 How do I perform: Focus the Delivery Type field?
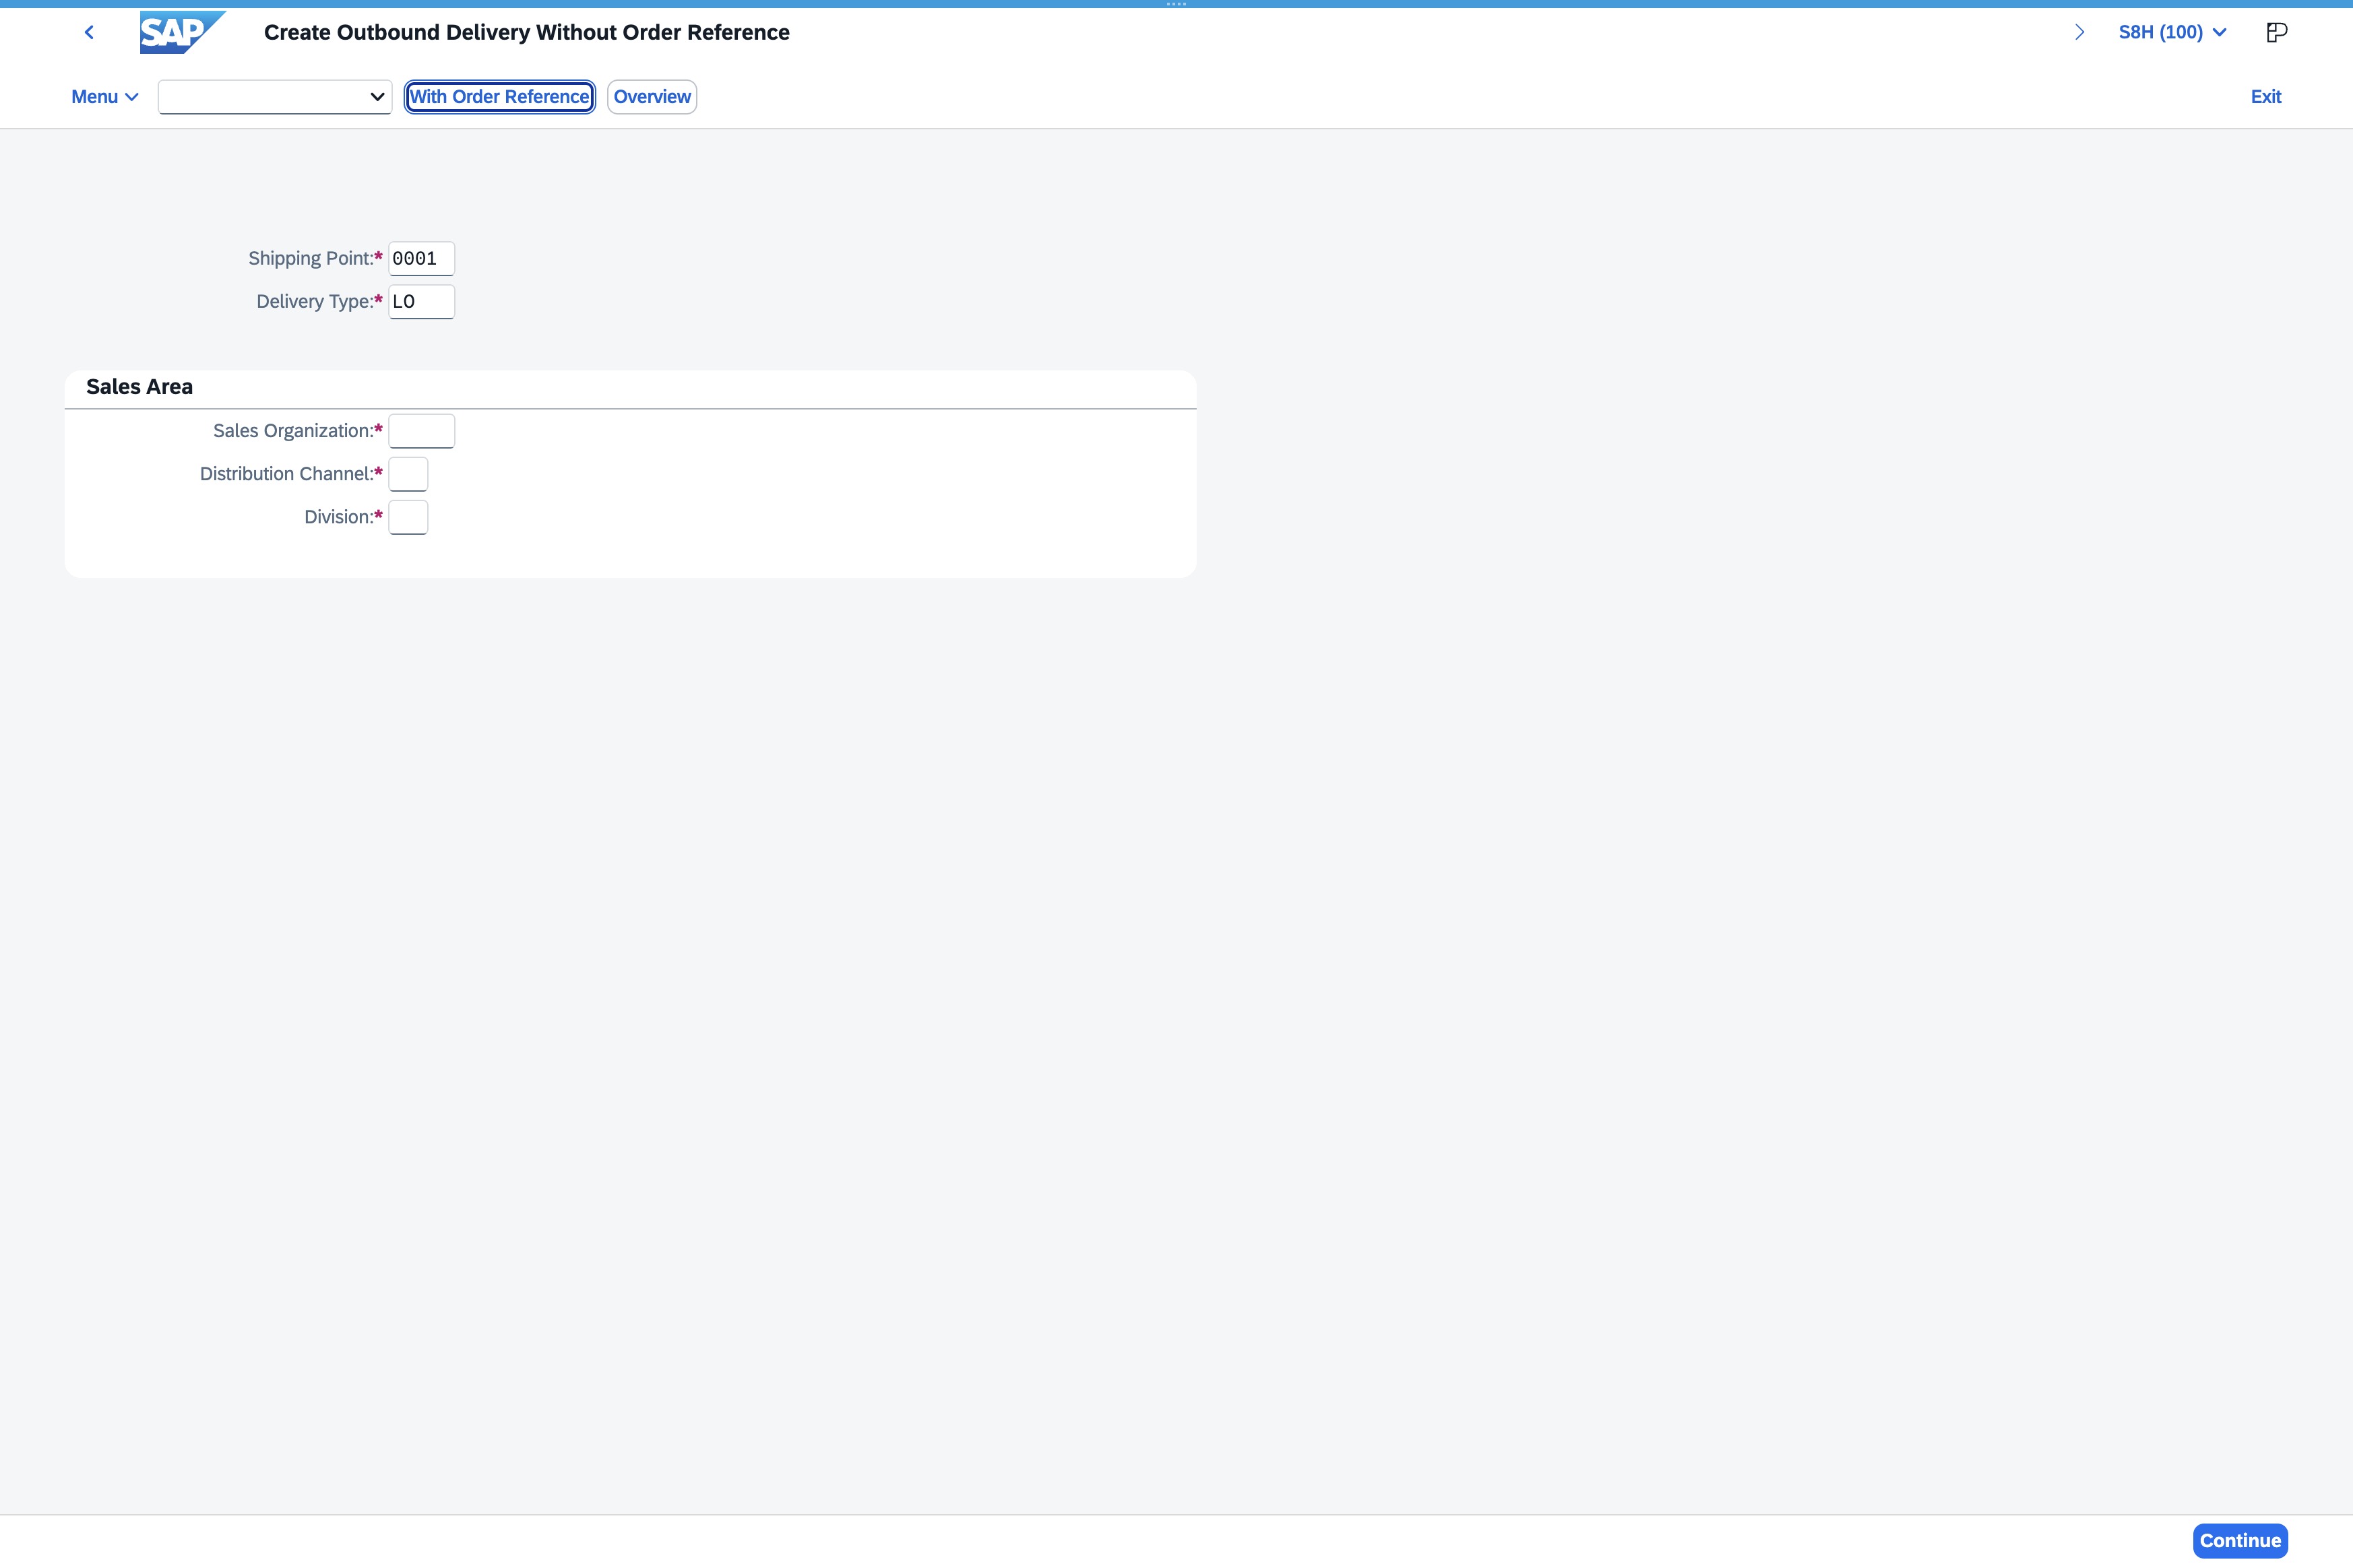(421, 301)
